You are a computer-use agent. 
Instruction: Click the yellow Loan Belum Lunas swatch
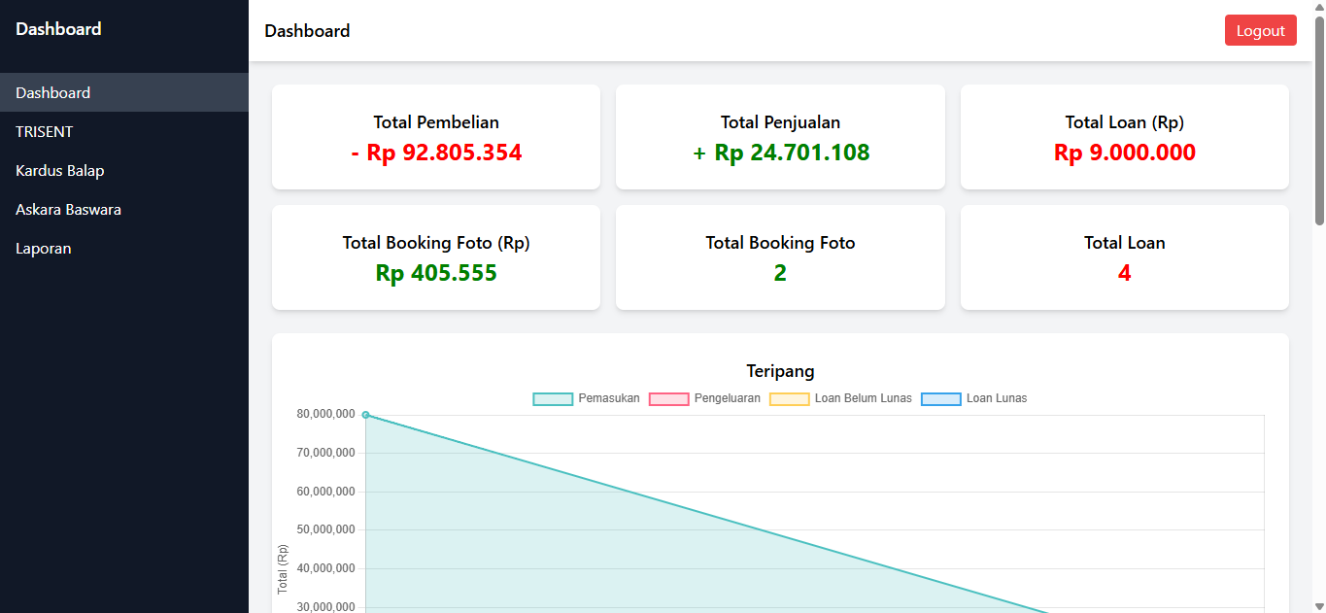(x=790, y=398)
